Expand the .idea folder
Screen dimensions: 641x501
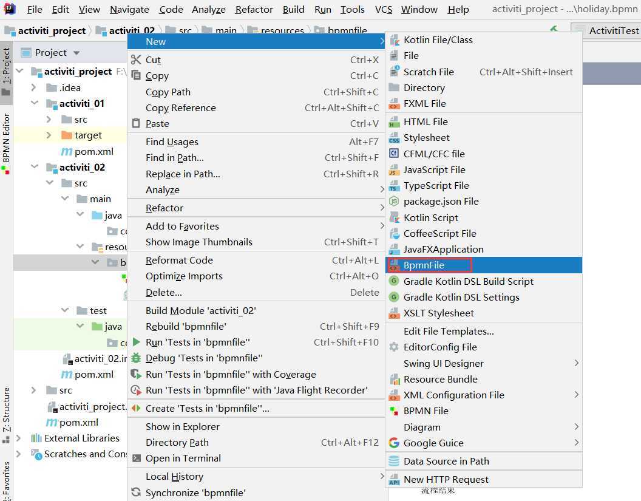[34, 87]
